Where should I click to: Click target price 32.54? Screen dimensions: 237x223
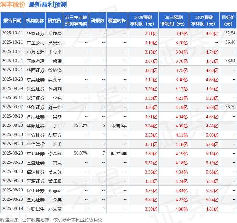[x=230, y=33]
